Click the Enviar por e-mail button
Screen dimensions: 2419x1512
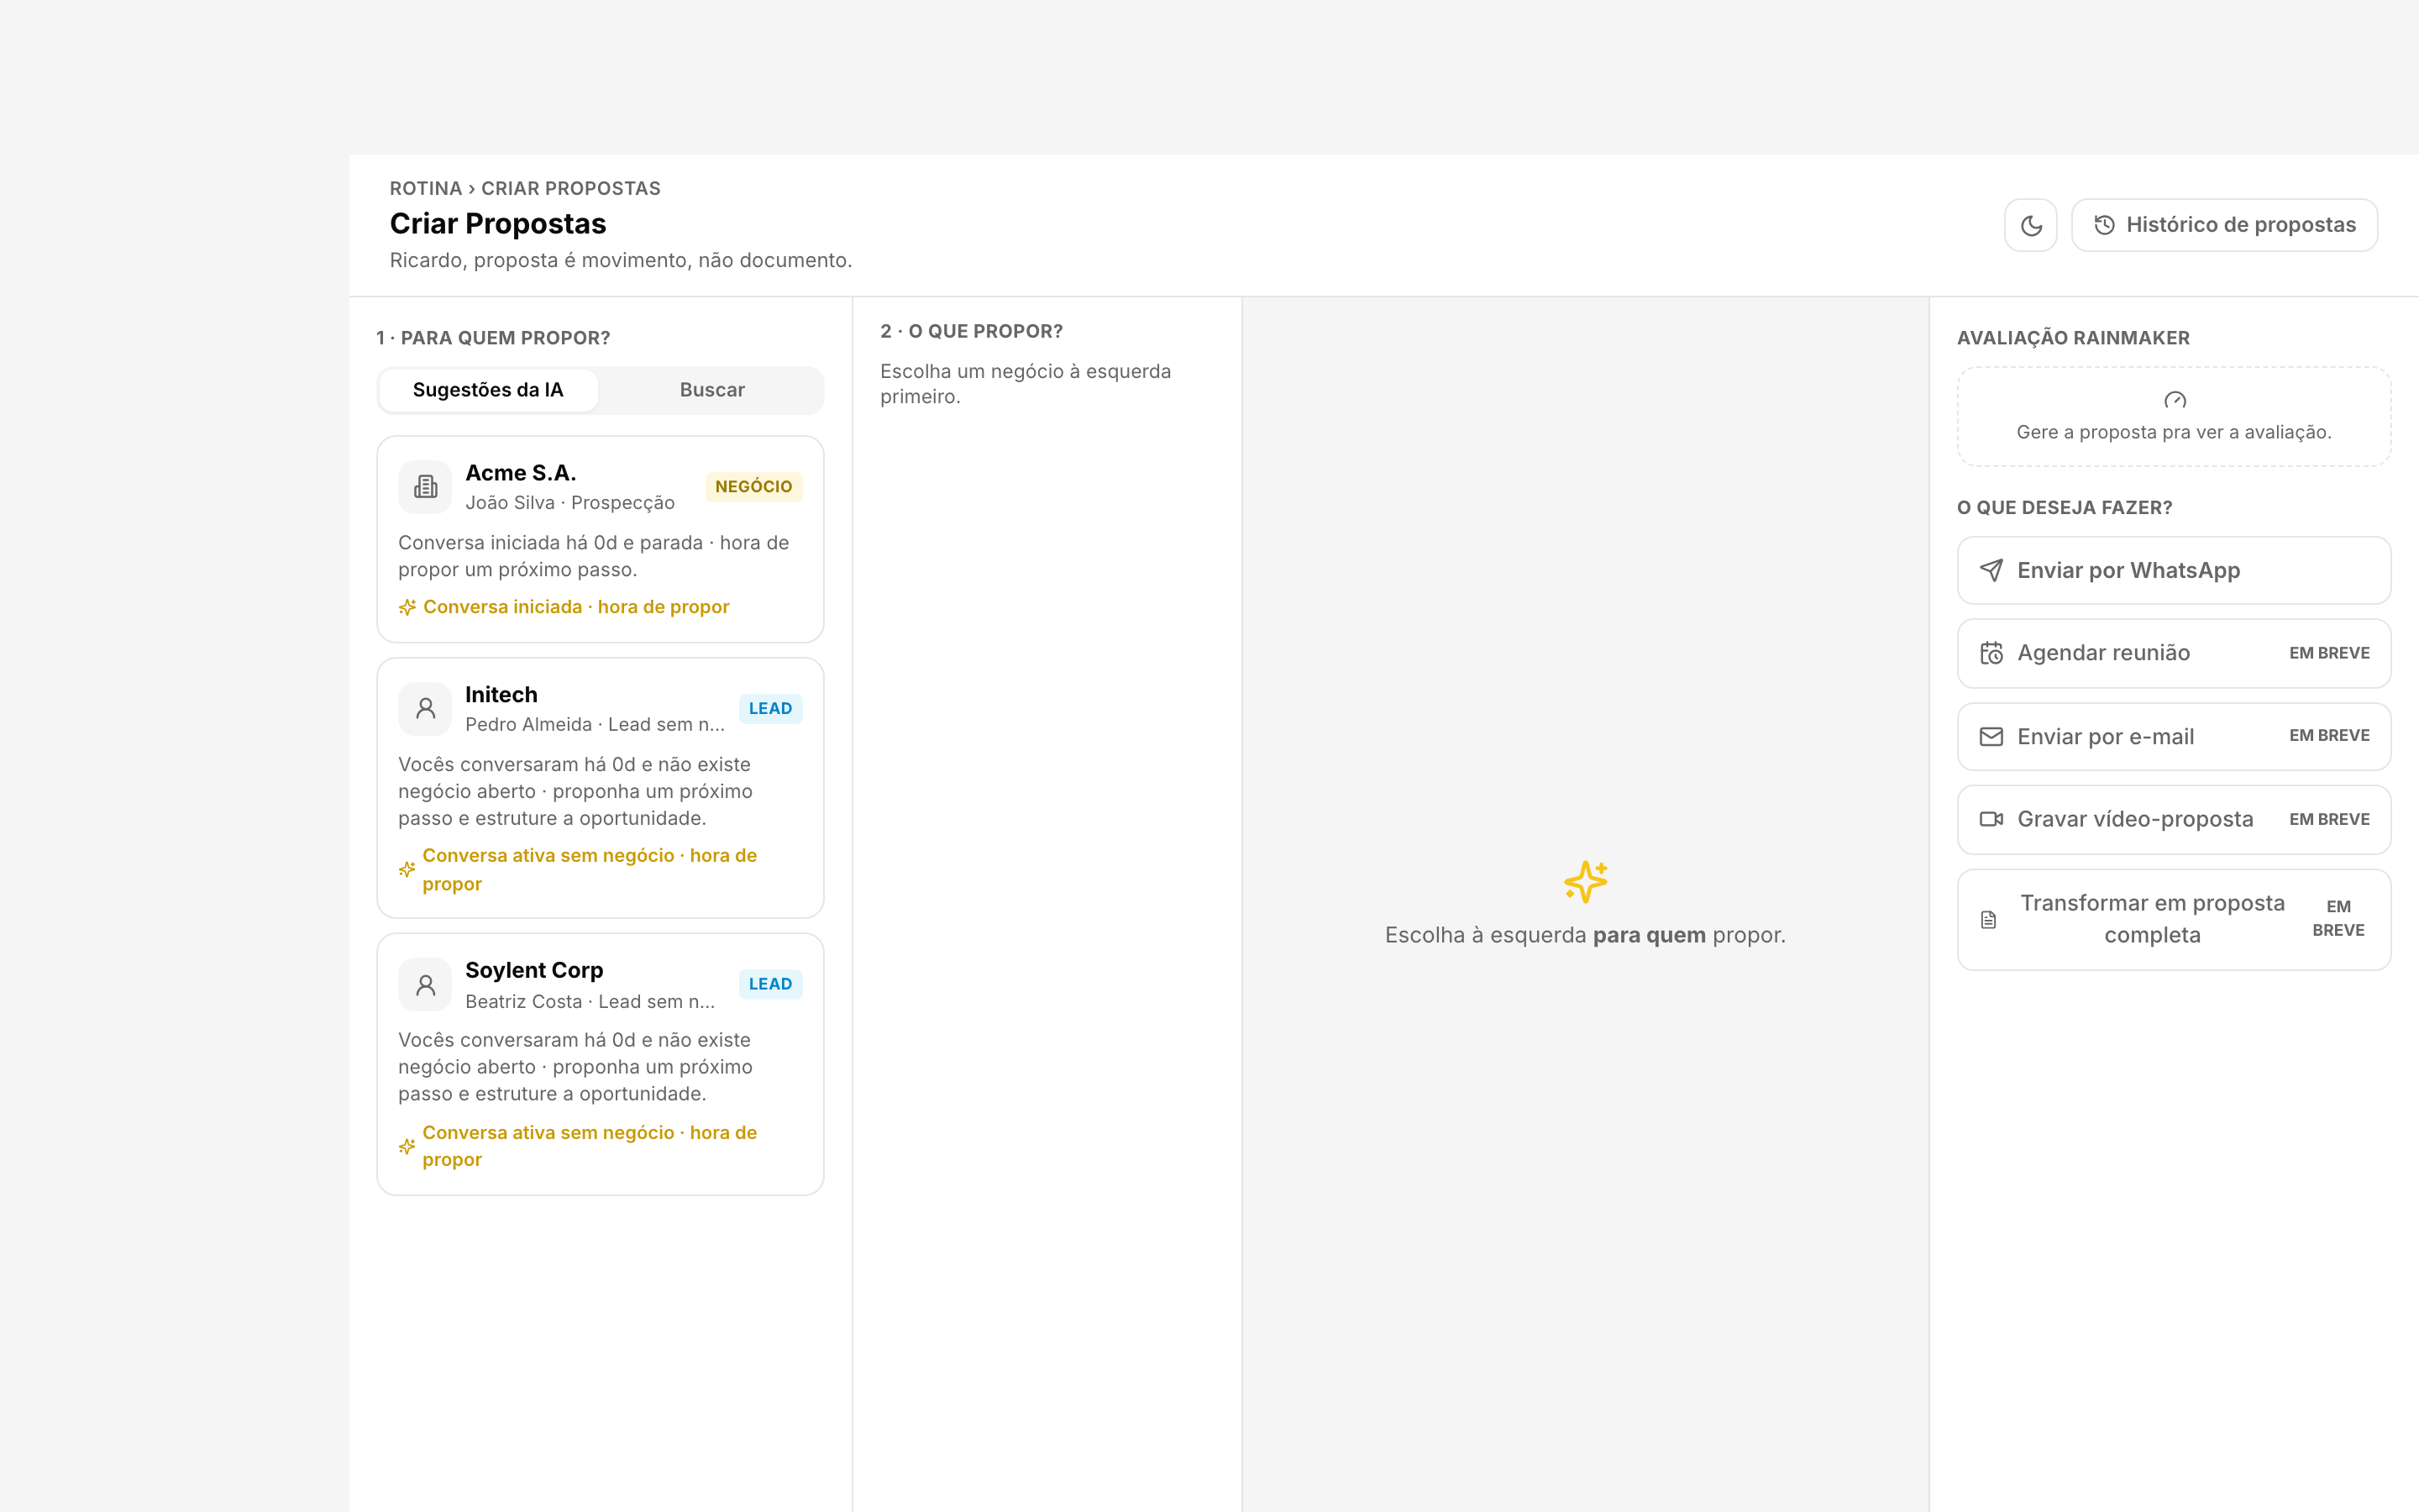2173,736
